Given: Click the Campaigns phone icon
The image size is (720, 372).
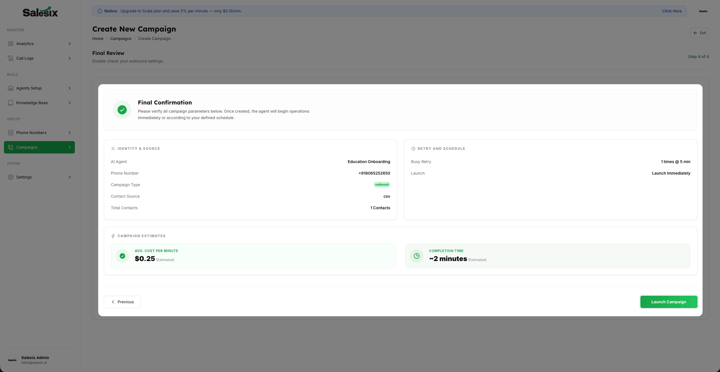Looking at the screenshot, I should [x=11, y=147].
